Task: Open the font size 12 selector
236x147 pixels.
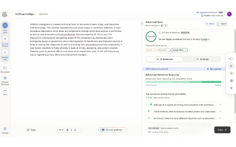Action: coord(61,130)
